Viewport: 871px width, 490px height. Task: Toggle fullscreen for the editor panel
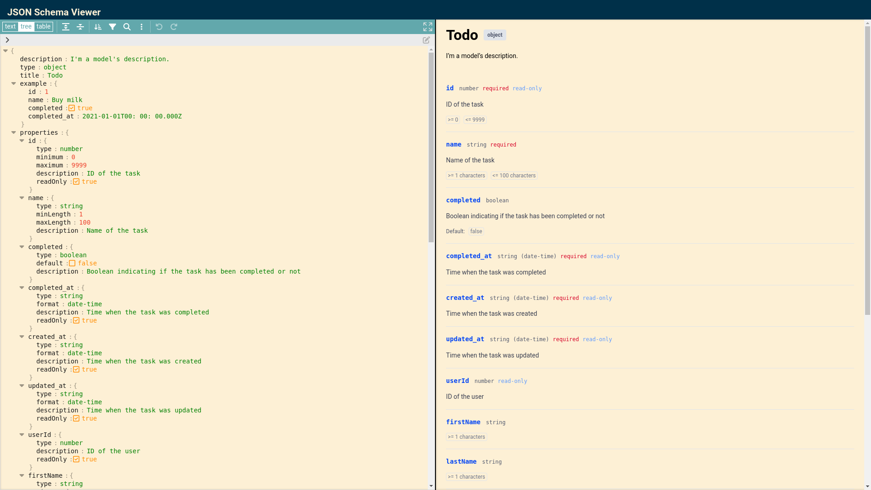pyautogui.click(x=428, y=27)
